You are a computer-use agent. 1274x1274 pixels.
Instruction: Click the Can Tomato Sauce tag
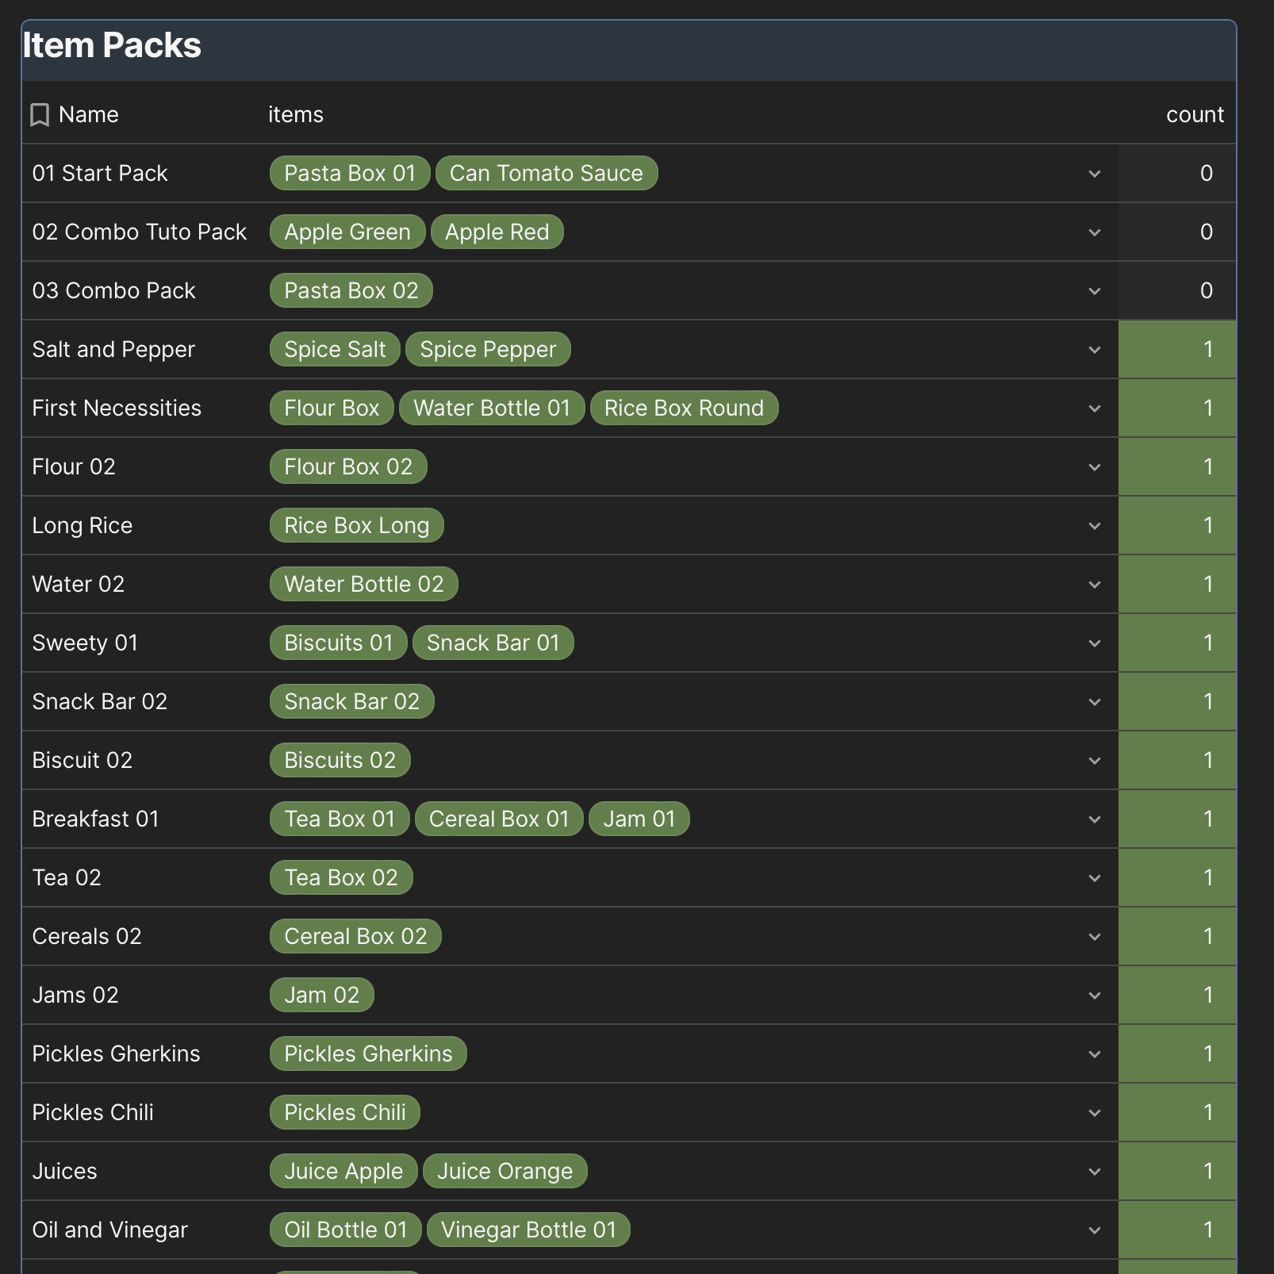pos(546,173)
